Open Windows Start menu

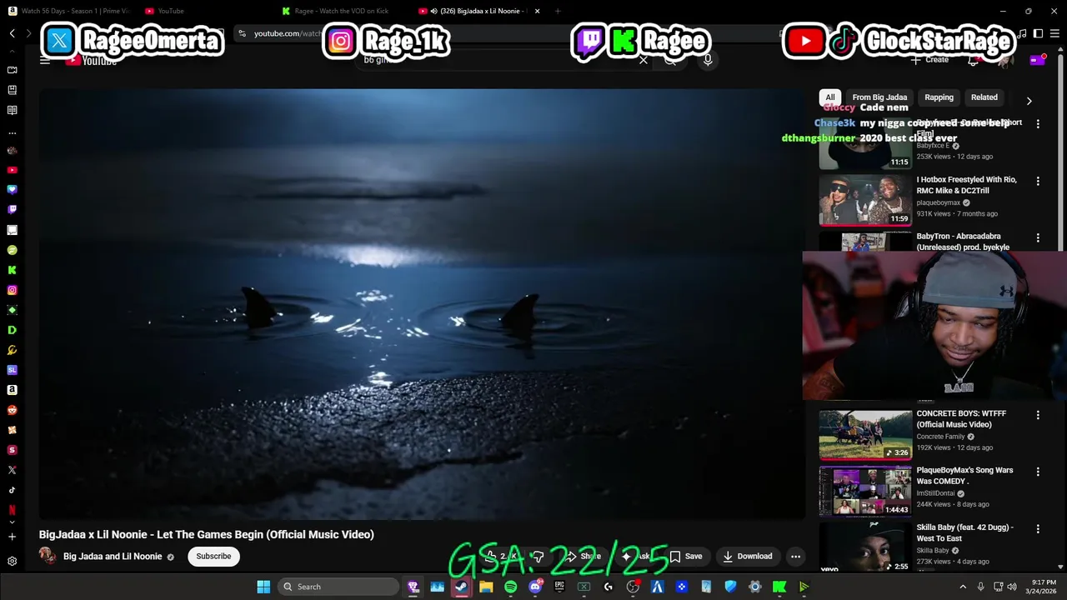click(x=263, y=587)
